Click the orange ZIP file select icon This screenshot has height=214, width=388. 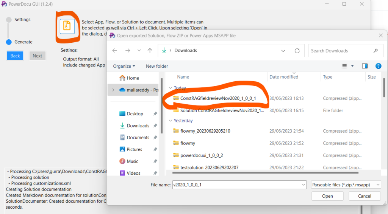[x=67, y=26]
